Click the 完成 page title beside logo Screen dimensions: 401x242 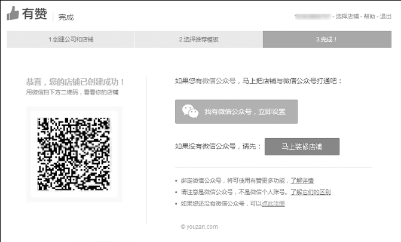(66, 17)
